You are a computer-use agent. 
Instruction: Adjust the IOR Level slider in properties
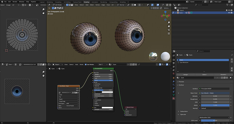[215, 121]
